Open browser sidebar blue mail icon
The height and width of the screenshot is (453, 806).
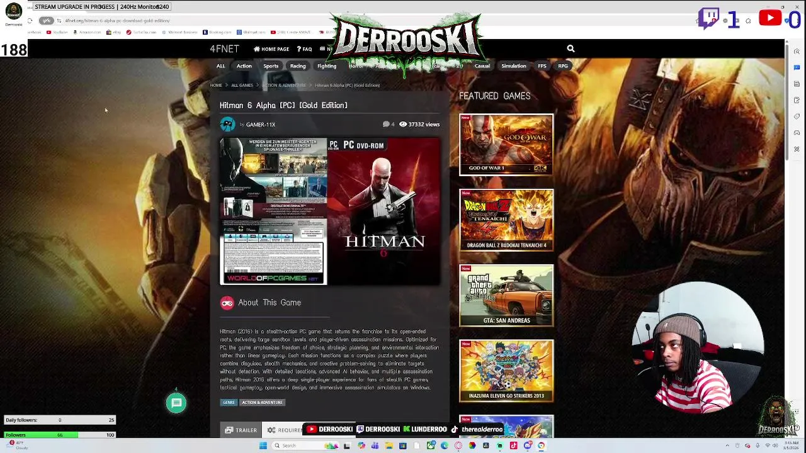click(x=797, y=68)
